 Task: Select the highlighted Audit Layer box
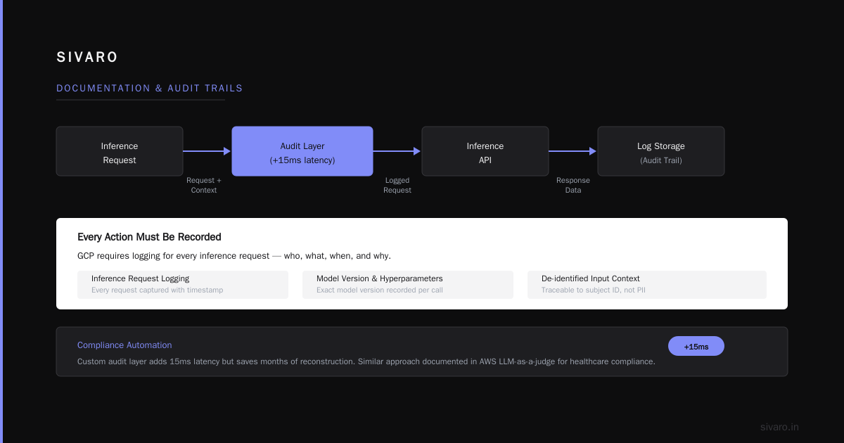click(x=302, y=151)
